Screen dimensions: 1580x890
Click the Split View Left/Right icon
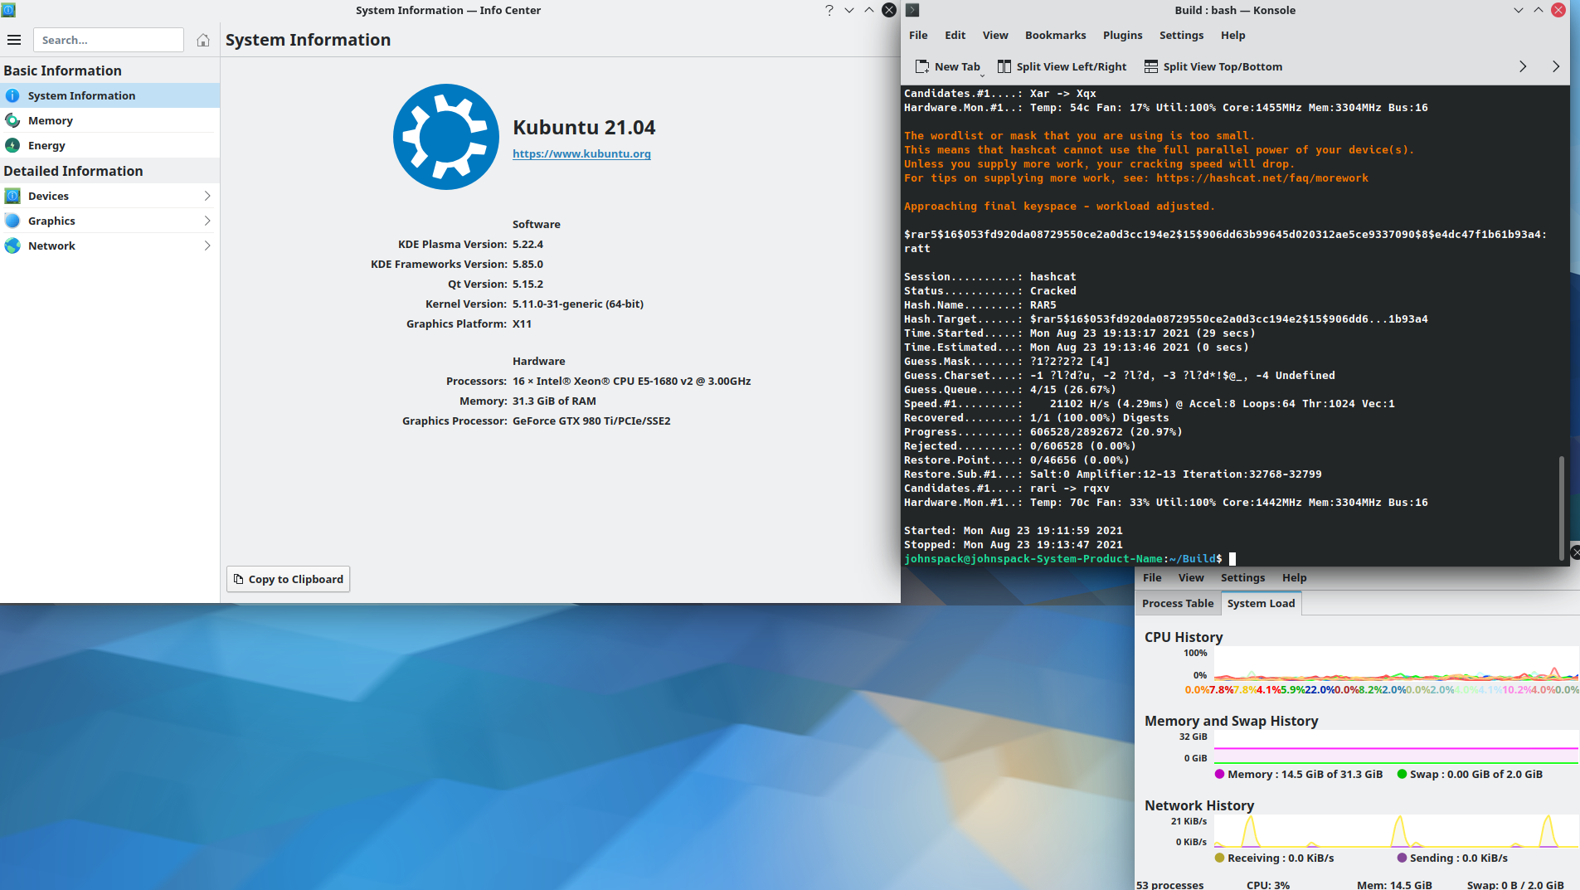pos(1004,66)
